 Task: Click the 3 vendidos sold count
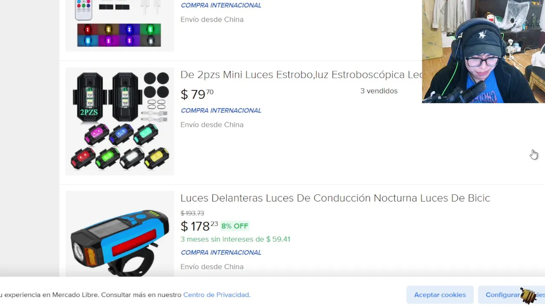(x=379, y=91)
